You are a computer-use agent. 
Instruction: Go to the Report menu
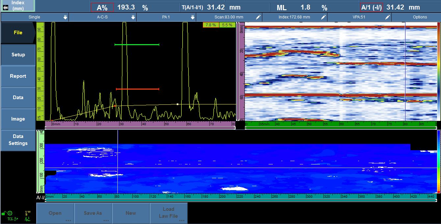18,76
